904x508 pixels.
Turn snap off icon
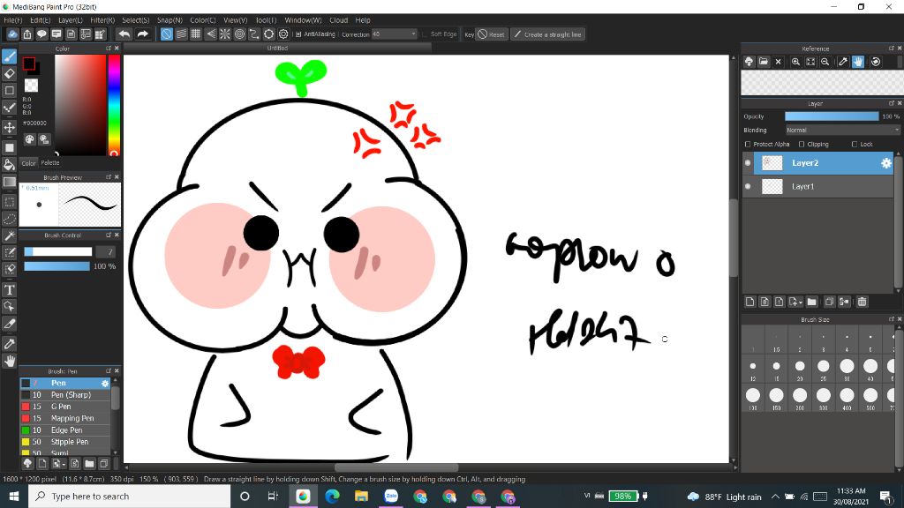tap(166, 34)
